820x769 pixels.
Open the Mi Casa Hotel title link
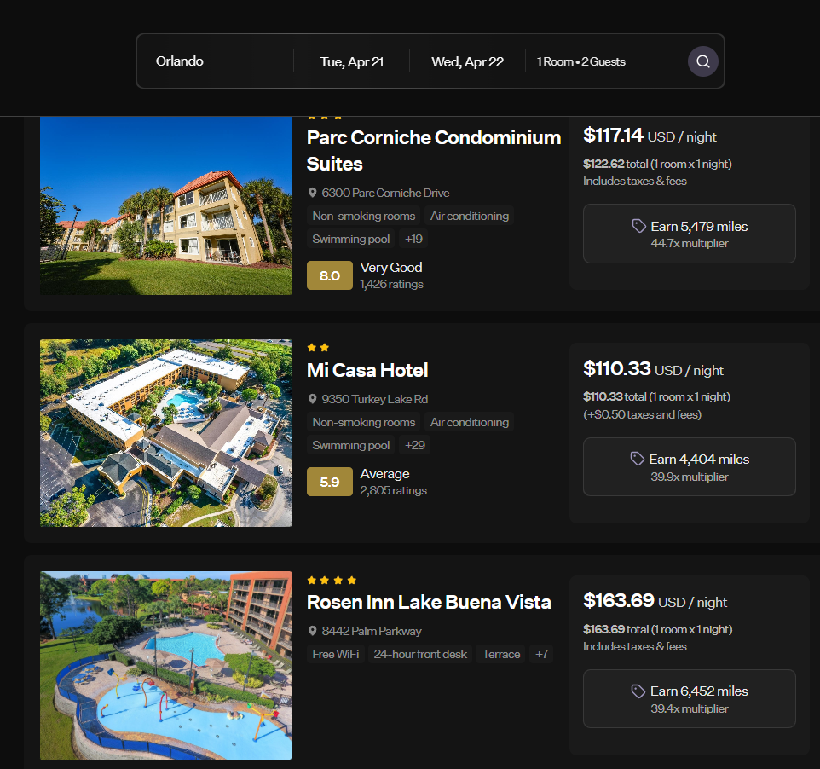tap(367, 370)
